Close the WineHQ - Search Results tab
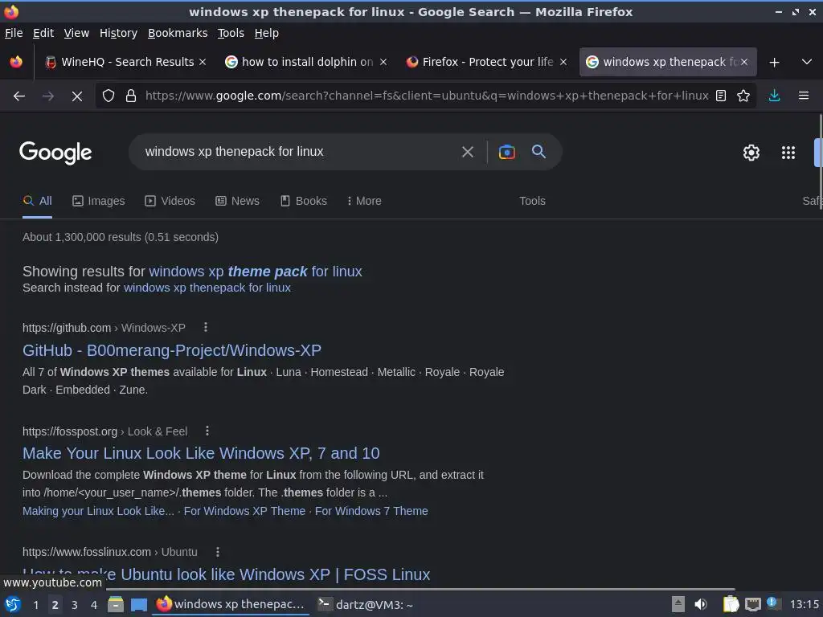823x617 pixels. pos(203,62)
